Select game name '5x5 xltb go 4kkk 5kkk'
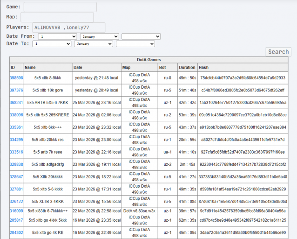Image resolution: width=297 pixels, height=239 pixels. click(x=48, y=220)
